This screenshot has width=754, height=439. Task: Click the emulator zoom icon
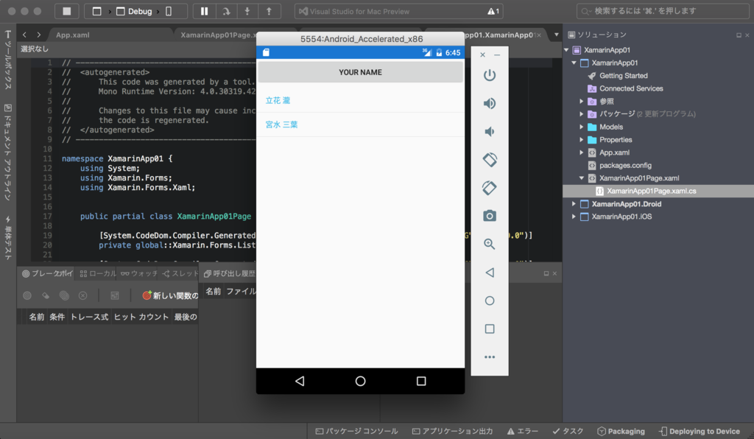(x=490, y=244)
